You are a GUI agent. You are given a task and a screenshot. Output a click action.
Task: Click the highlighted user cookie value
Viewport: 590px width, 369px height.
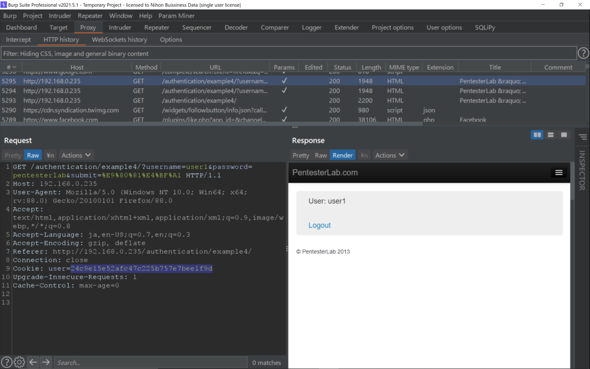[142, 269]
